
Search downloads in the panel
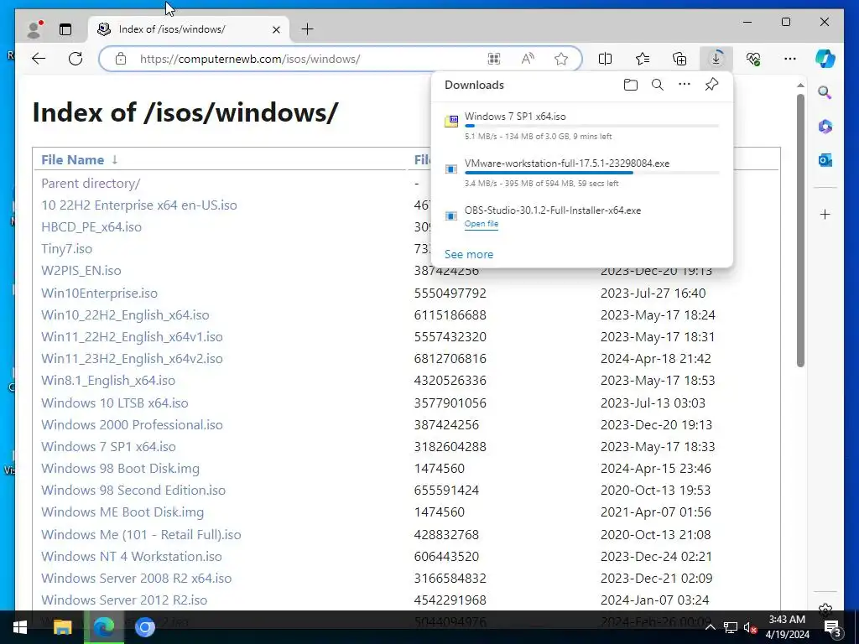pyautogui.click(x=658, y=85)
